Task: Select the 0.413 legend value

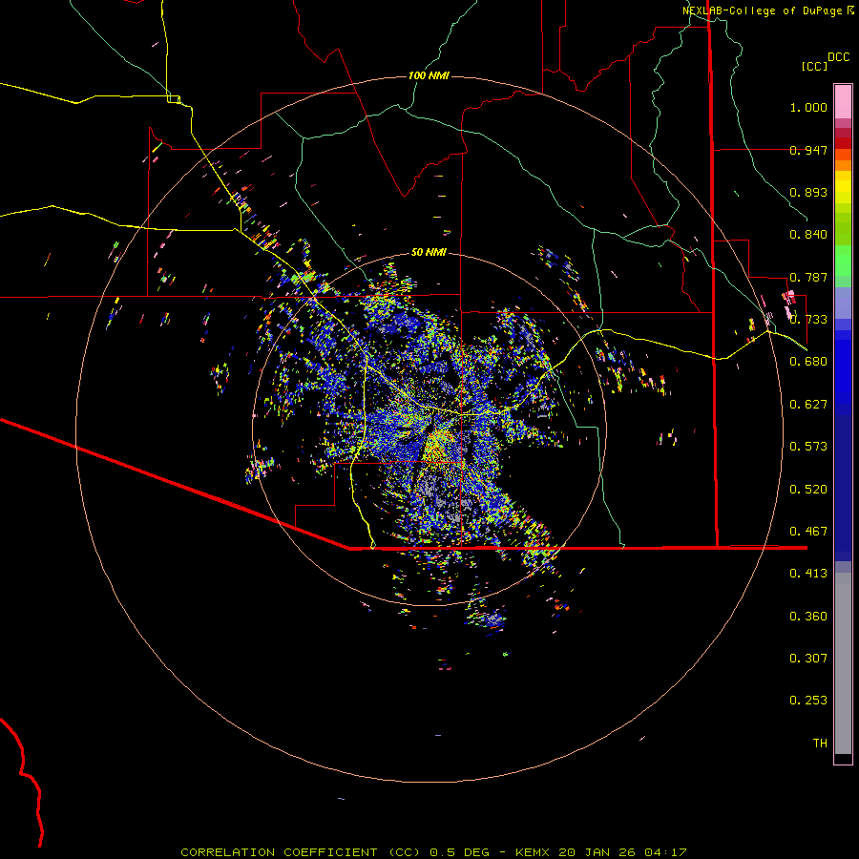Action: (808, 574)
